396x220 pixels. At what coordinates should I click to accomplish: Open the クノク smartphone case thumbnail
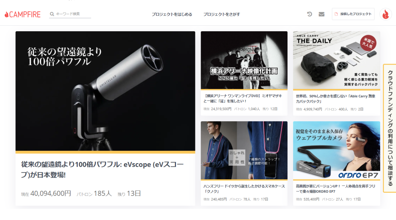(244, 150)
